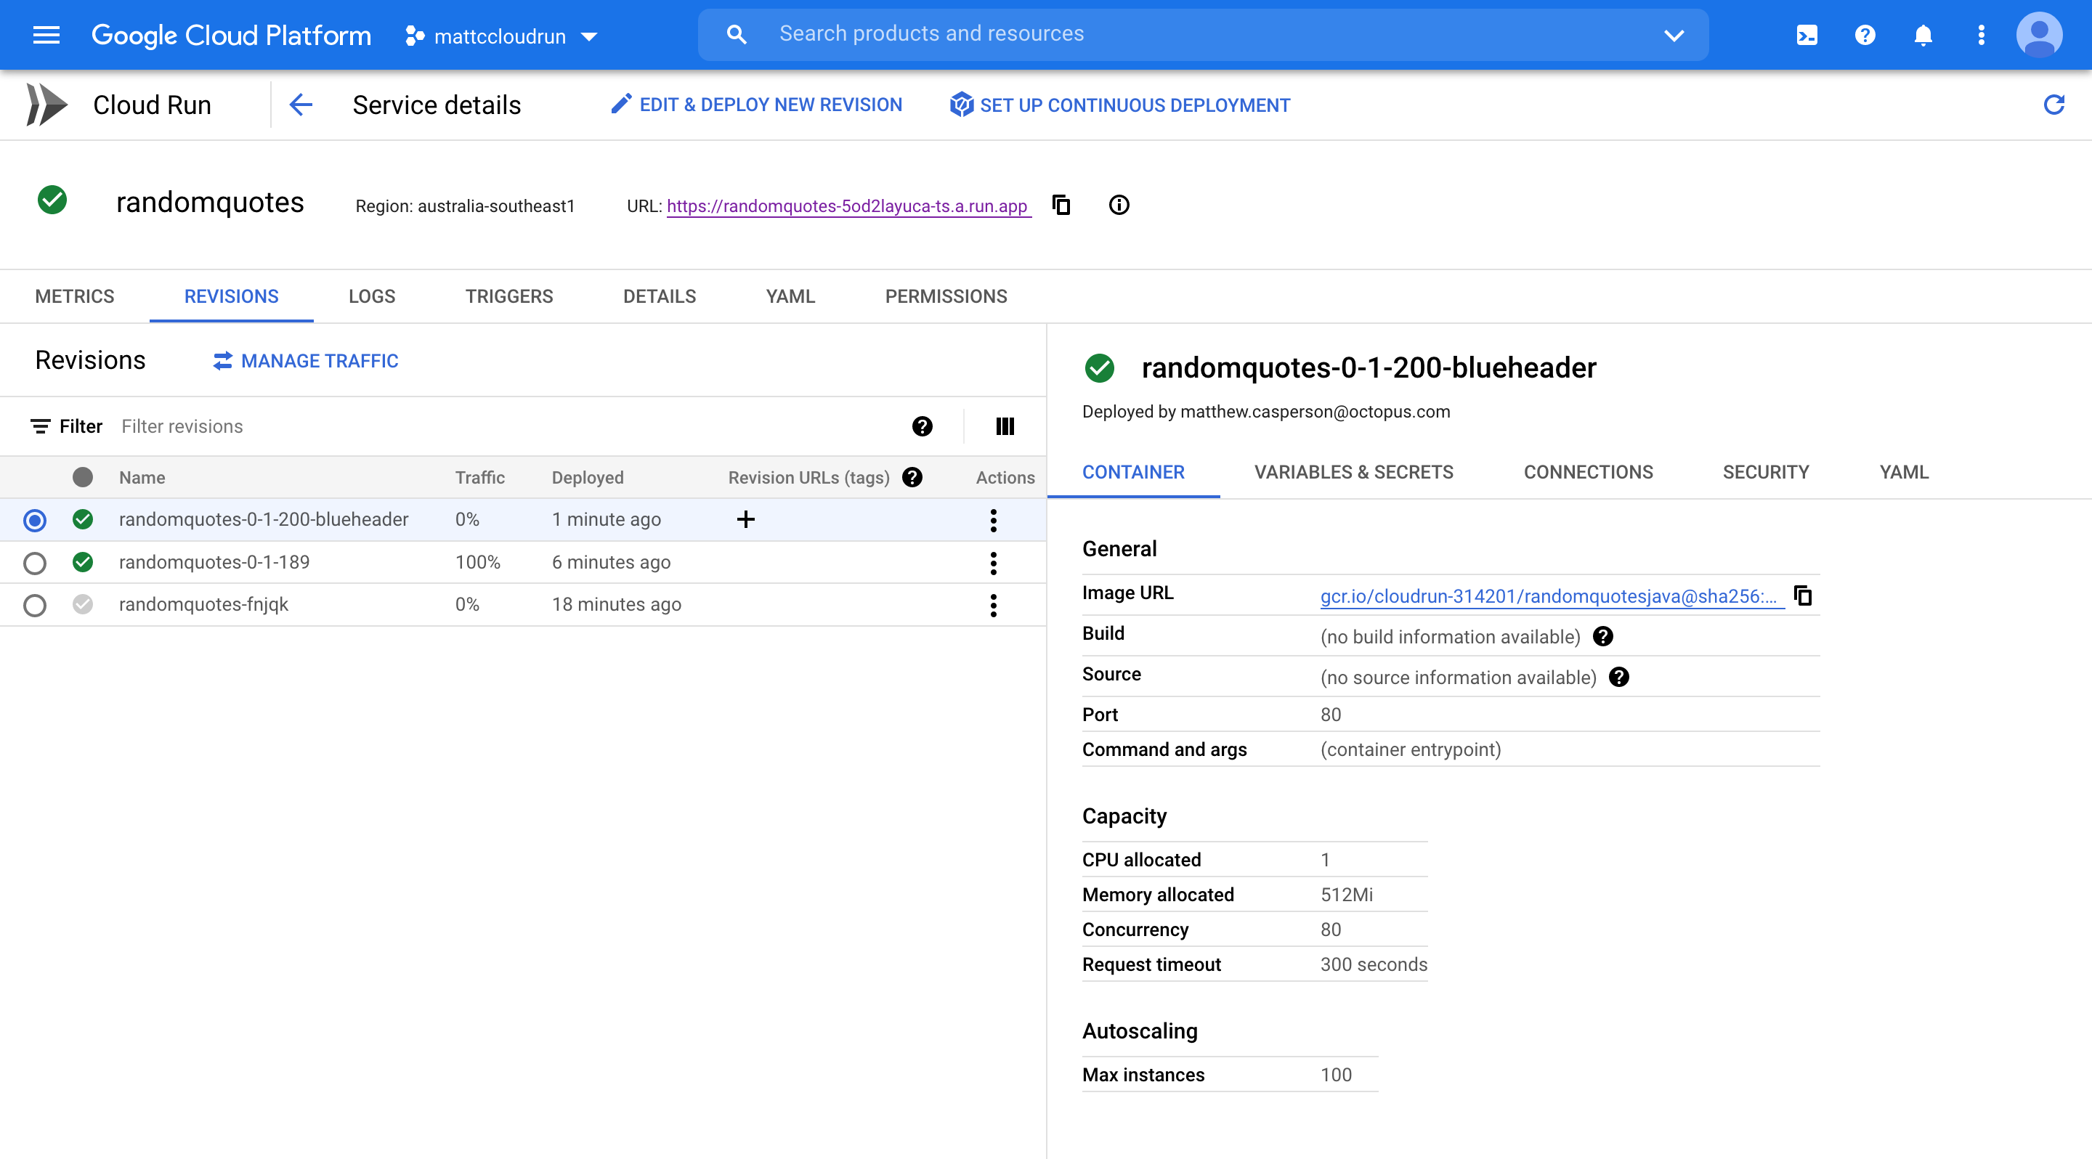Viewport: 2092px width, 1159px height.
Task: Open the column display options icon
Action: click(1005, 426)
